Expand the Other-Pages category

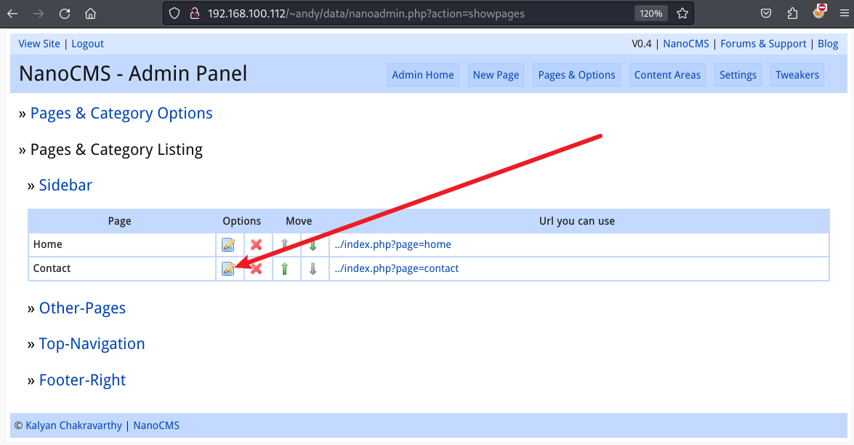tap(82, 308)
